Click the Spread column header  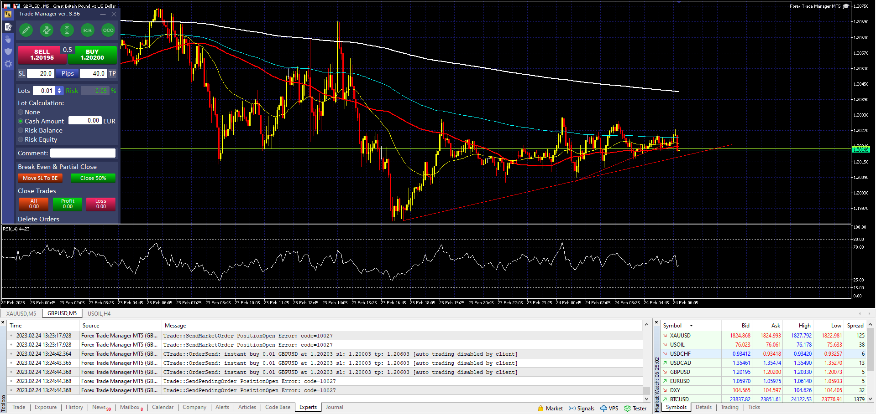[x=855, y=326]
